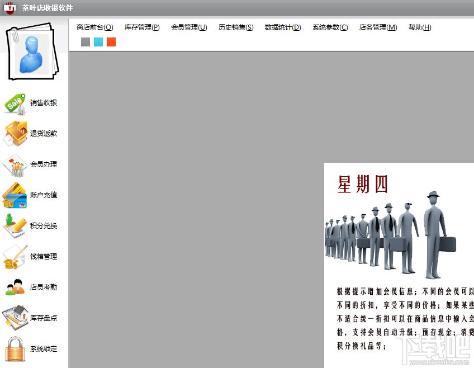The height and width of the screenshot is (368, 474).
Task: Click the 茶叶店收银软件 window title
Action: pyautogui.click(x=48, y=8)
